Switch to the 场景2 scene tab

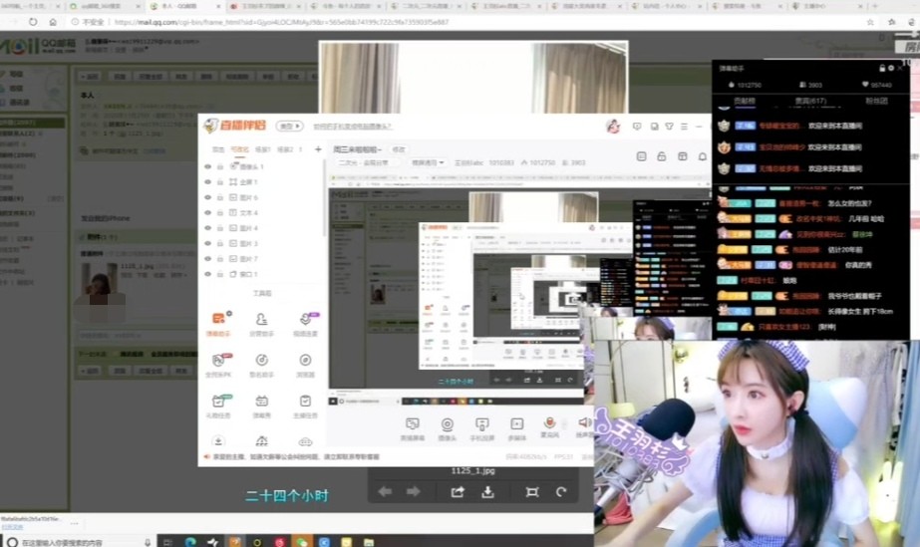tap(284, 149)
